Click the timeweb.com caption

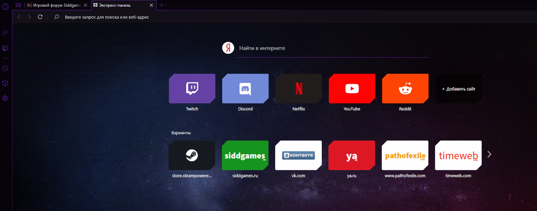(459, 176)
